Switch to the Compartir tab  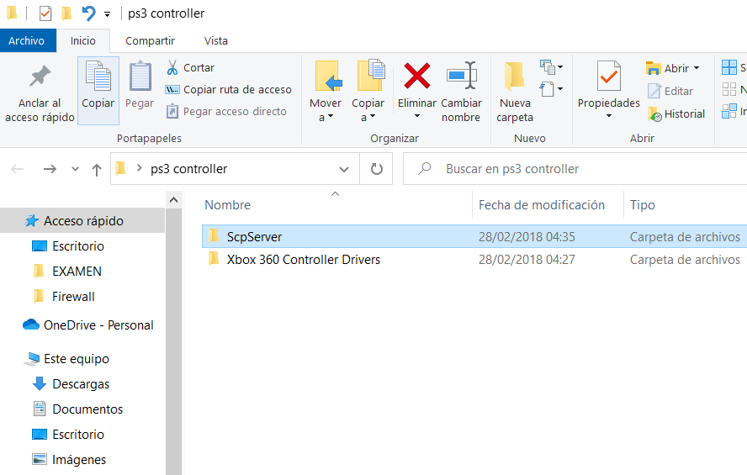[150, 41]
